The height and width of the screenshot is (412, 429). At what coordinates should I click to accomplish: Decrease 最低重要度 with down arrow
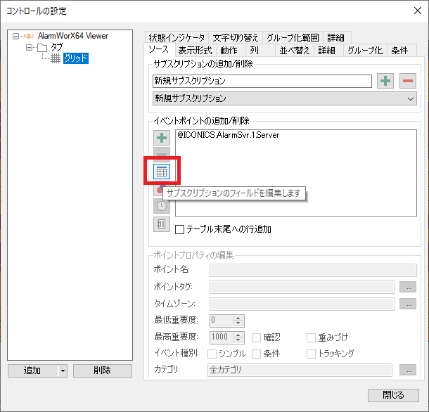(x=238, y=323)
